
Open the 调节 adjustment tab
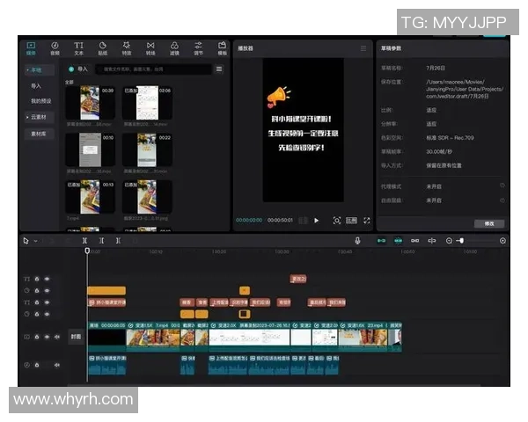tap(198, 47)
